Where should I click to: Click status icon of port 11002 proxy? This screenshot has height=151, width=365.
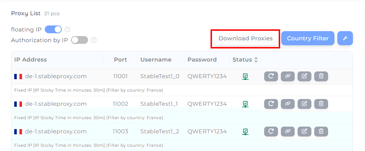(245, 104)
